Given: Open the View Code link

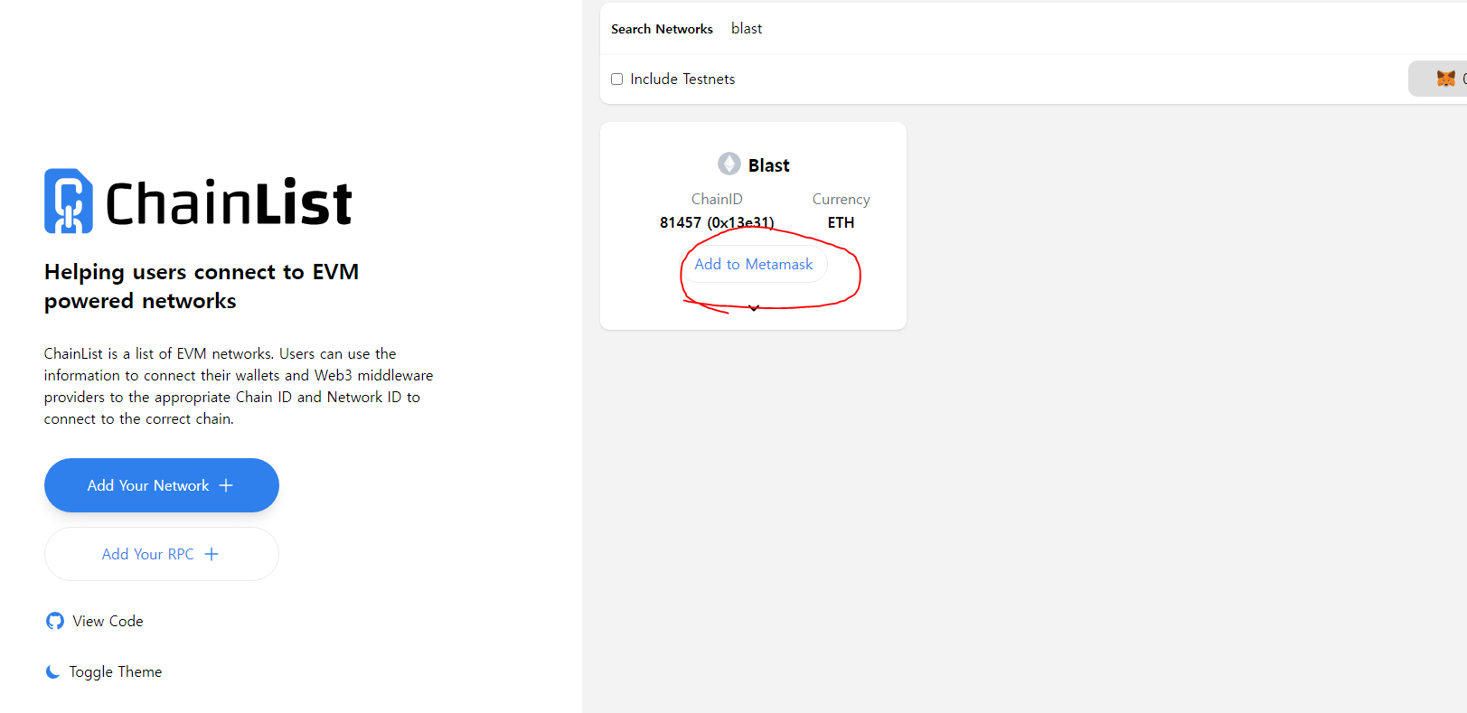Looking at the screenshot, I should pos(95,621).
